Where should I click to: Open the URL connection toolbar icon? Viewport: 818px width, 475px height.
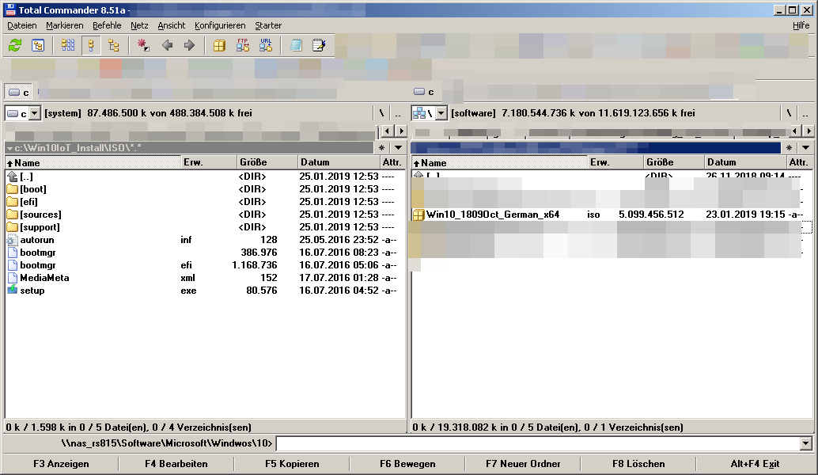pyautogui.click(x=266, y=45)
